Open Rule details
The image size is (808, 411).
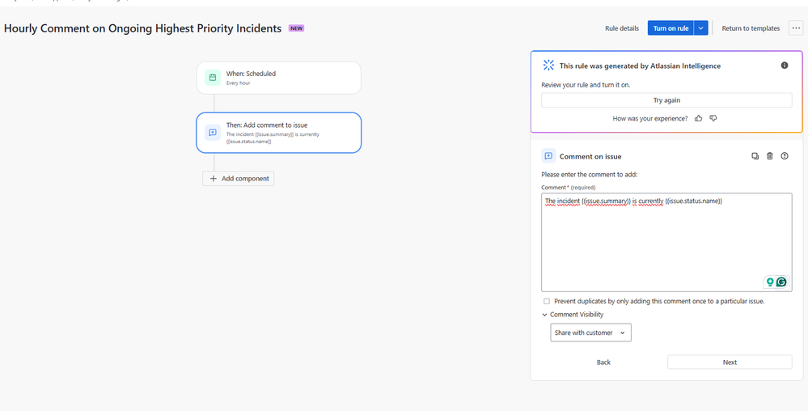[x=622, y=28]
